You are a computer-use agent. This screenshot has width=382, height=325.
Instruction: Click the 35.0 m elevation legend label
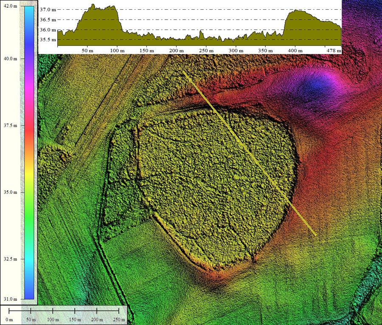tap(11, 192)
